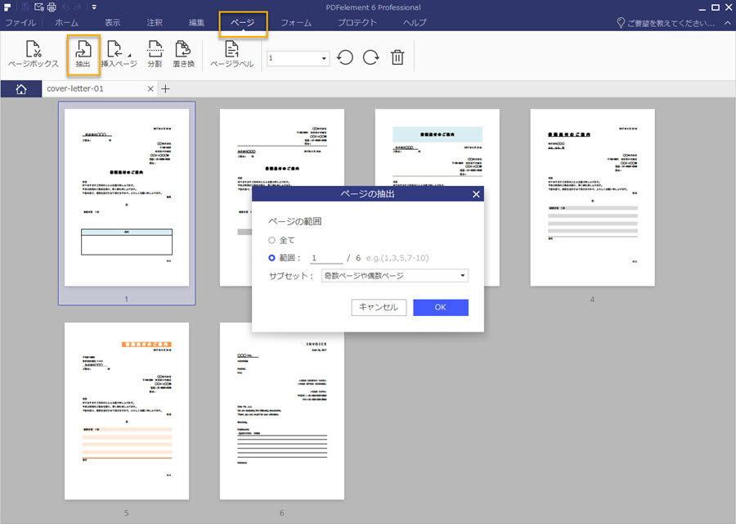This screenshot has height=524, width=736.
Task: Collapse the ribbon with chevron
Action: (728, 23)
